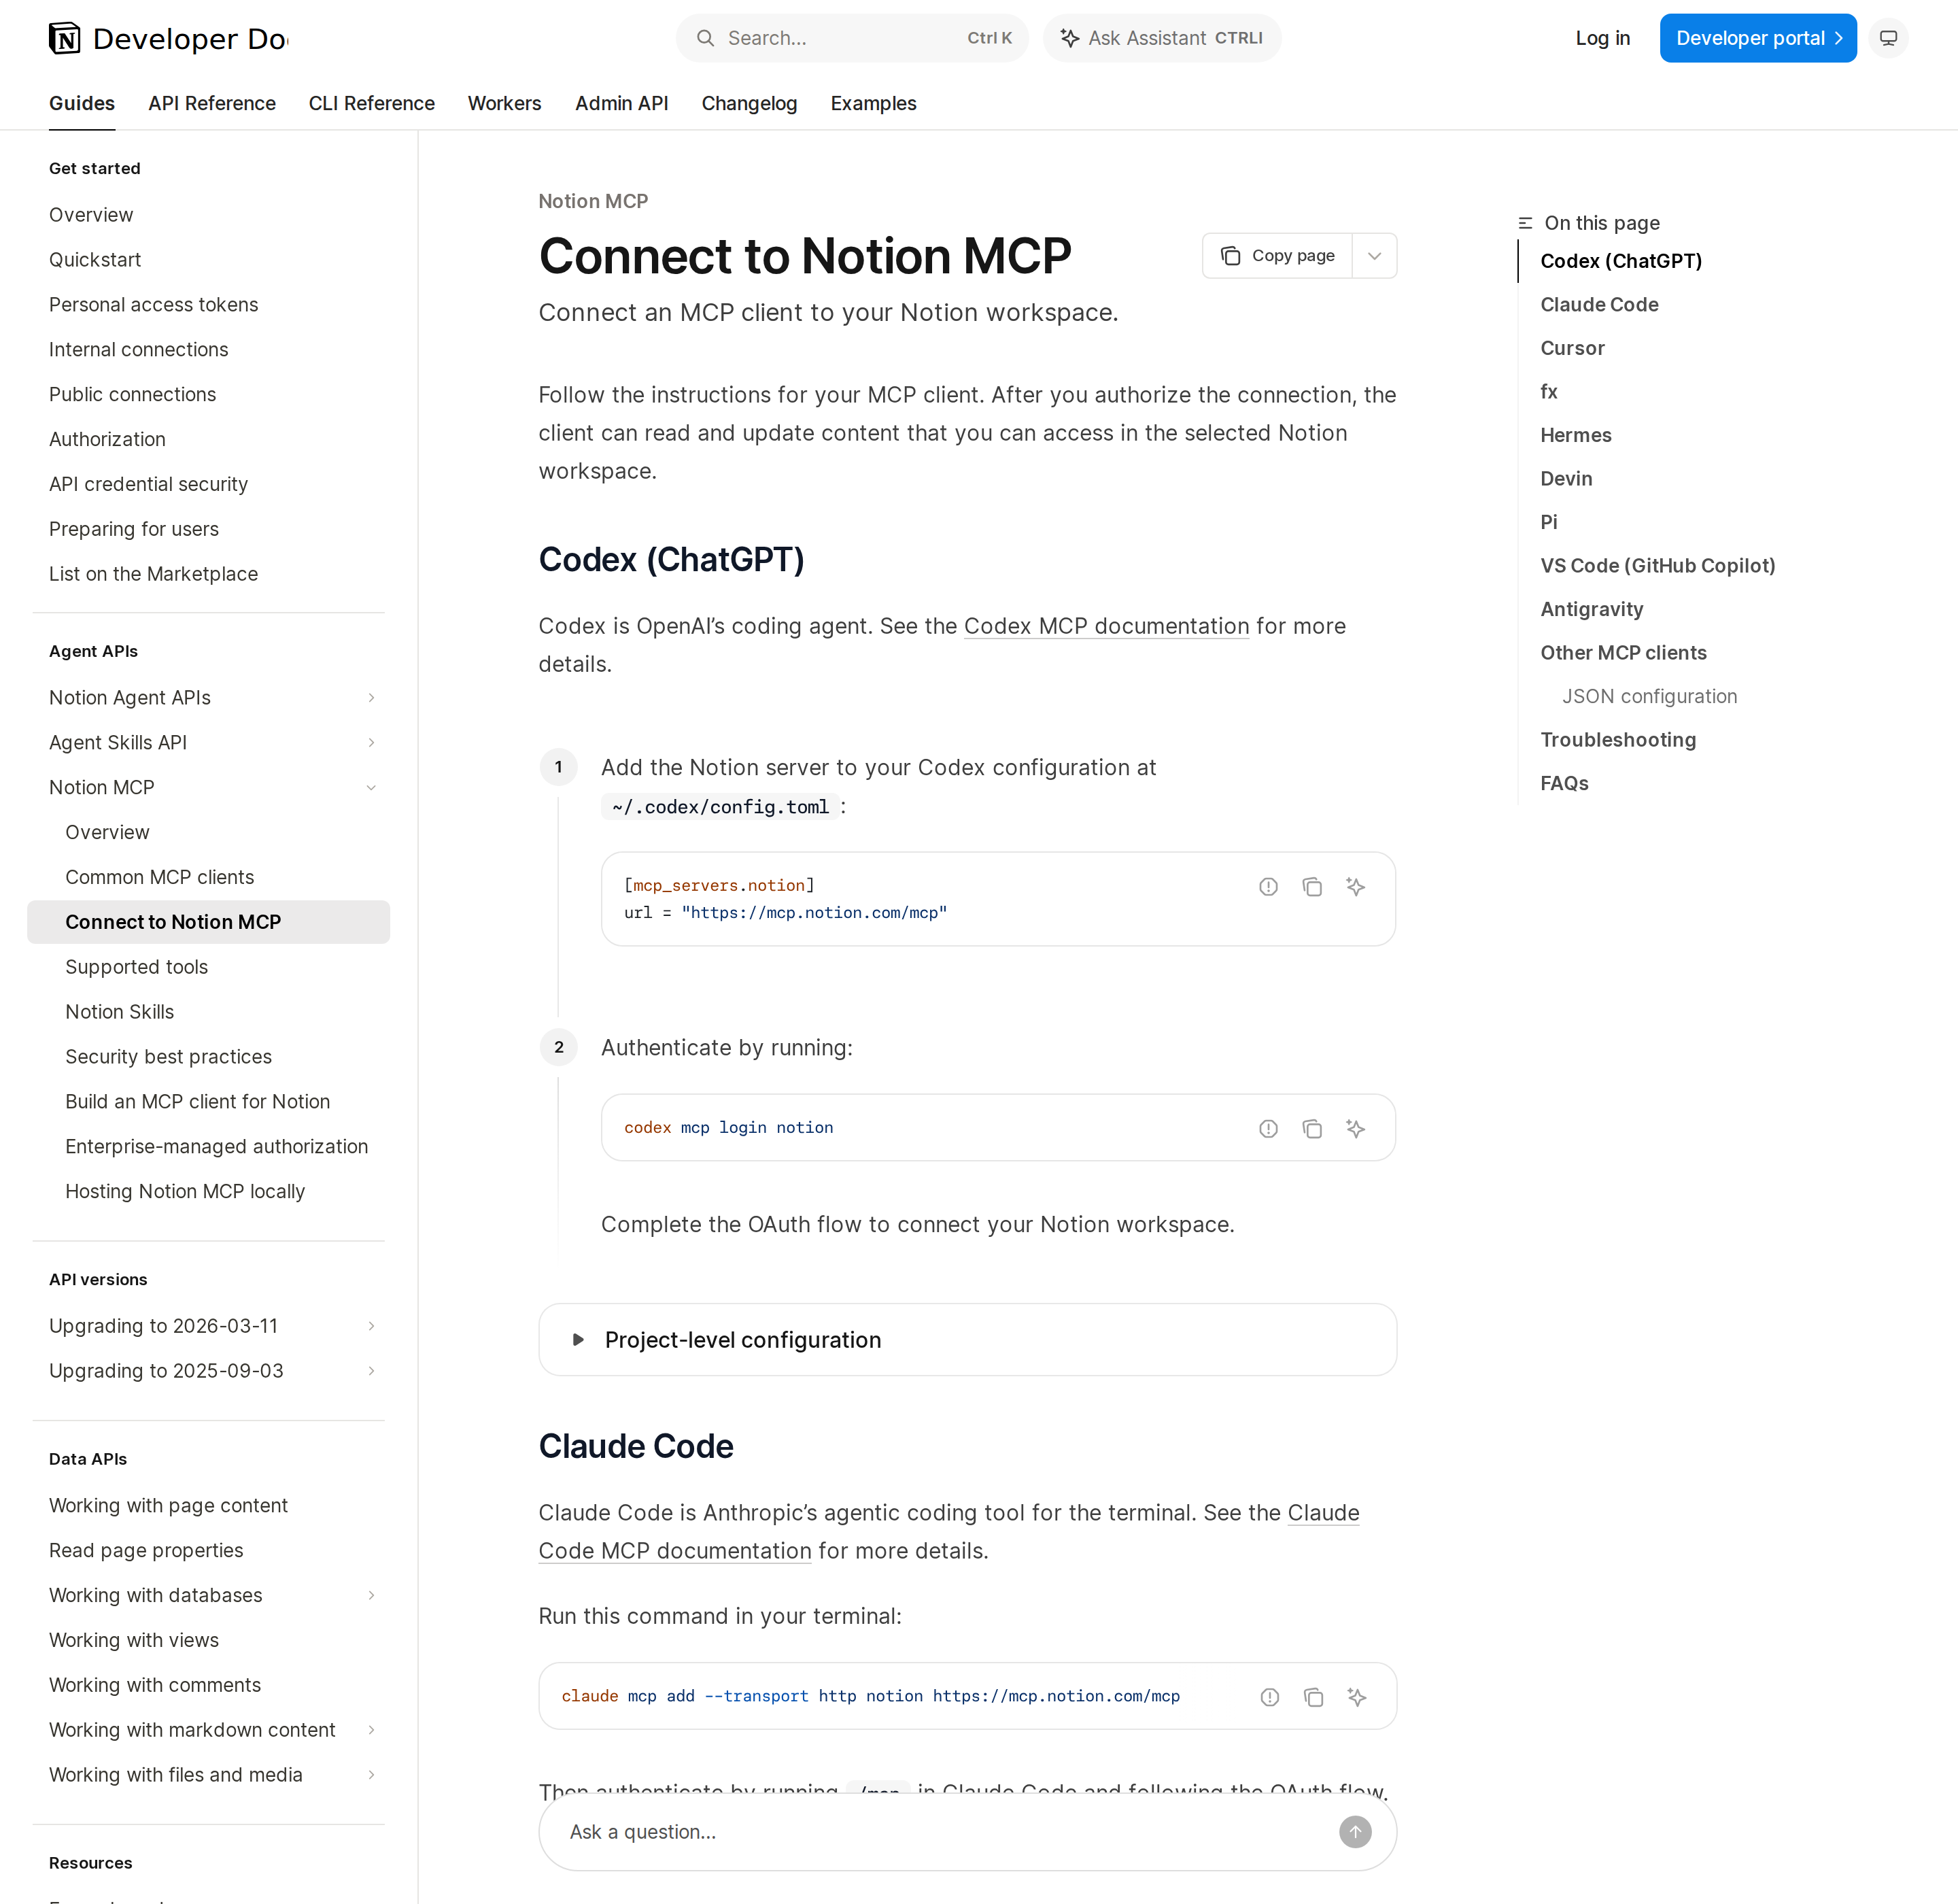Click the Search... field in header

852,38
